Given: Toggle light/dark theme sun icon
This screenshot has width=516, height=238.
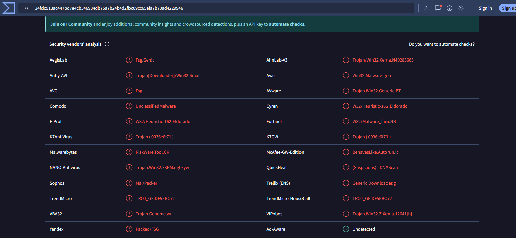Looking at the screenshot, I should point(461,8).
